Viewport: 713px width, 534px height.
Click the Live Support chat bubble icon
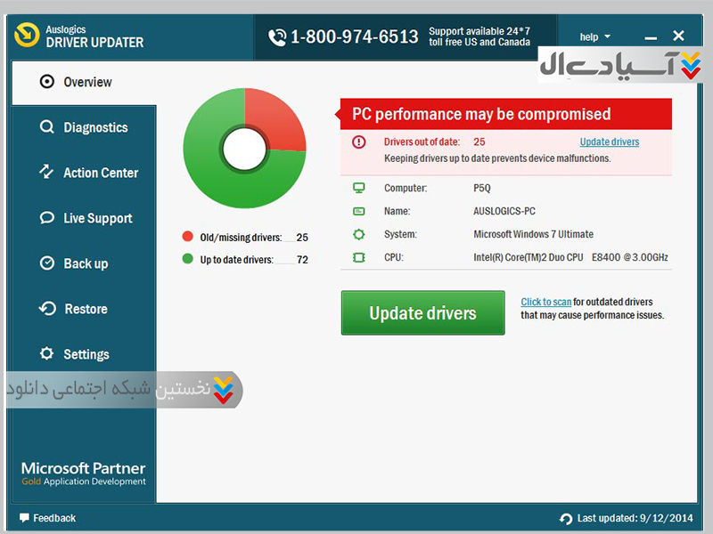pyautogui.click(x=47, y=218)
